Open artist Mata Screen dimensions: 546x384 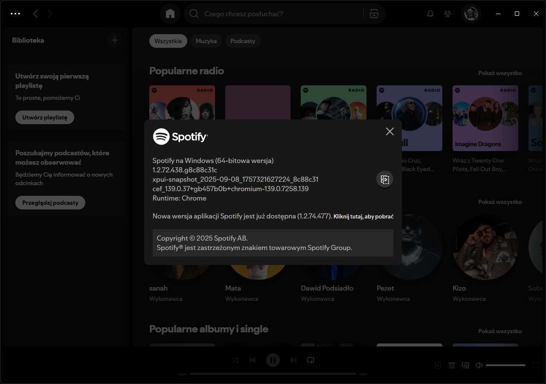pos(233,288)
